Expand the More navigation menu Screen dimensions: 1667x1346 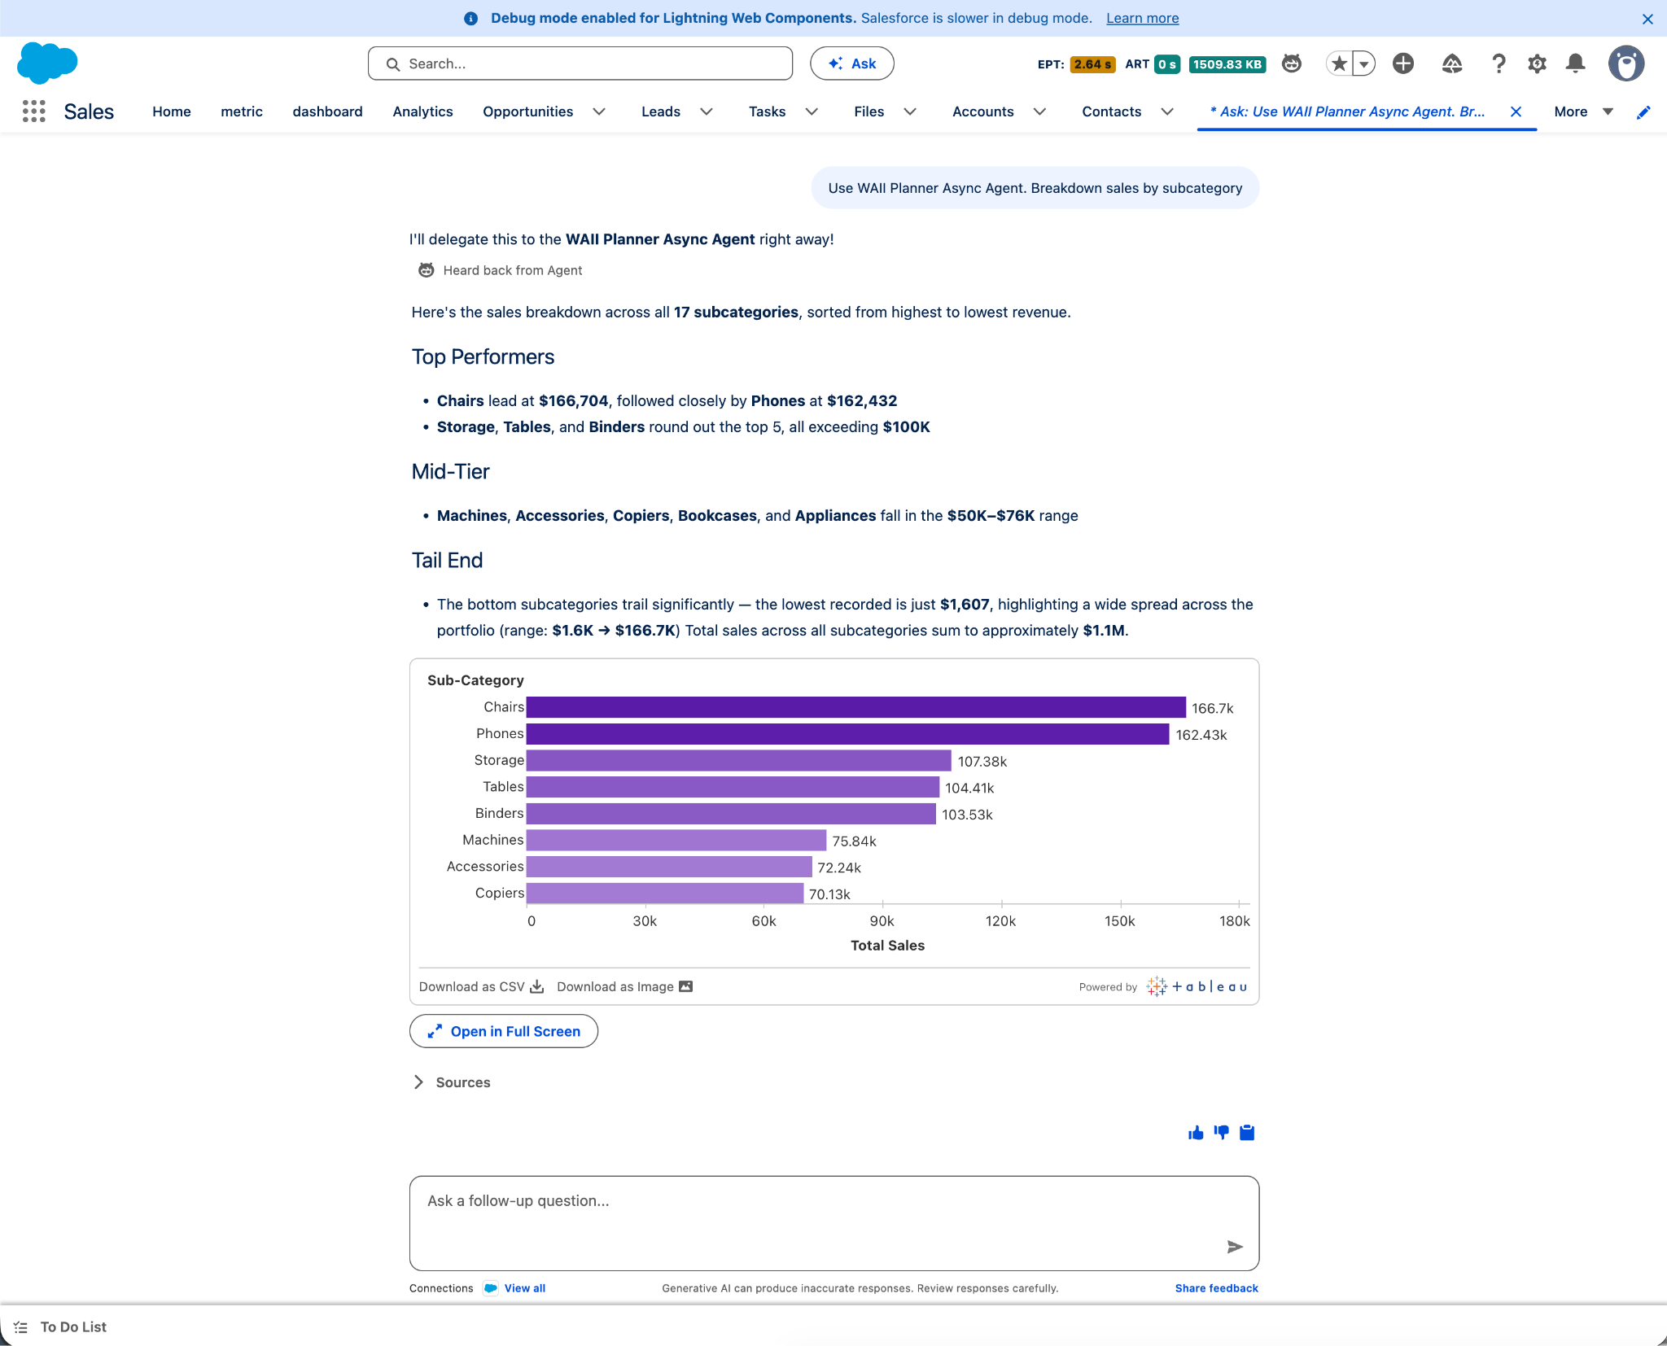click(1583, 111)
